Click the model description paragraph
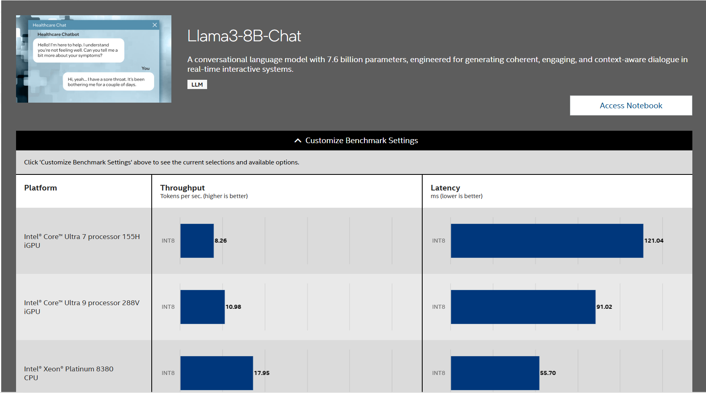Image resolution: width=706 pixels, height=393 pixels. pyautogui.click(x=437, y=64)
